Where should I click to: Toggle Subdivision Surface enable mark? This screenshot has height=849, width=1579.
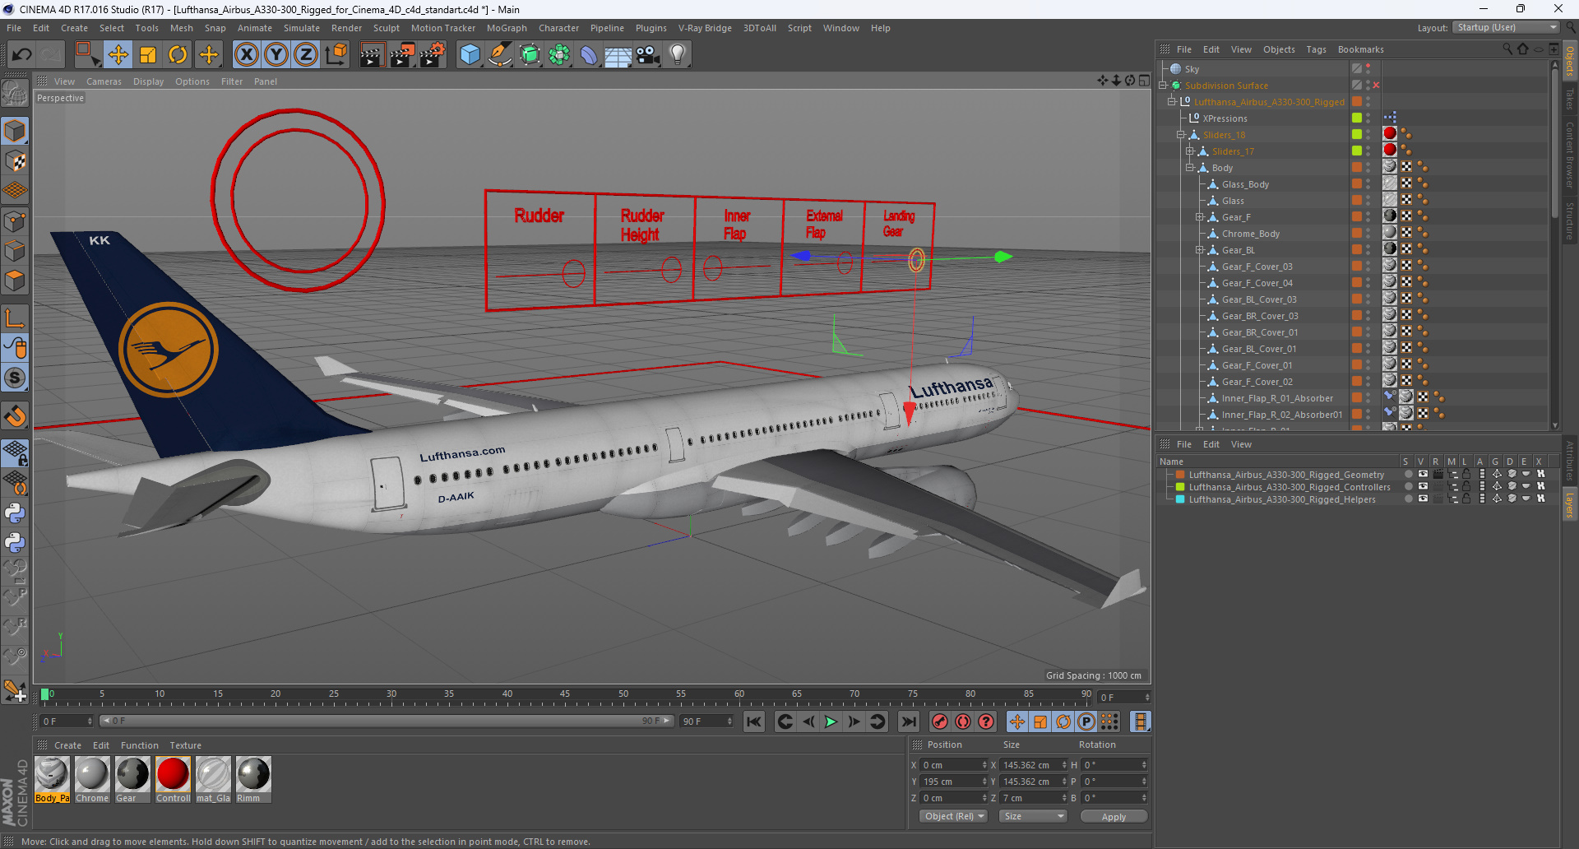(x=1376, y=86)
